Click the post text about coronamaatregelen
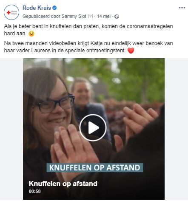Viewport: 188px width, 201px height. coord(88,30)
